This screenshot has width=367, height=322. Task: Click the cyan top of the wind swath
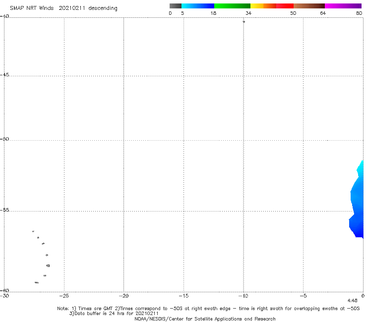tap(361, 167)
